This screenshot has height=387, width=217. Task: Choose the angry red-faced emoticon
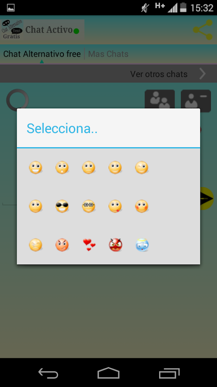coord(62,245)
